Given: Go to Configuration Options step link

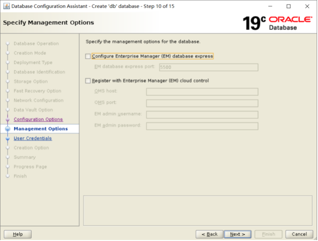Looking at the screenshot, I should coord(38,119).
